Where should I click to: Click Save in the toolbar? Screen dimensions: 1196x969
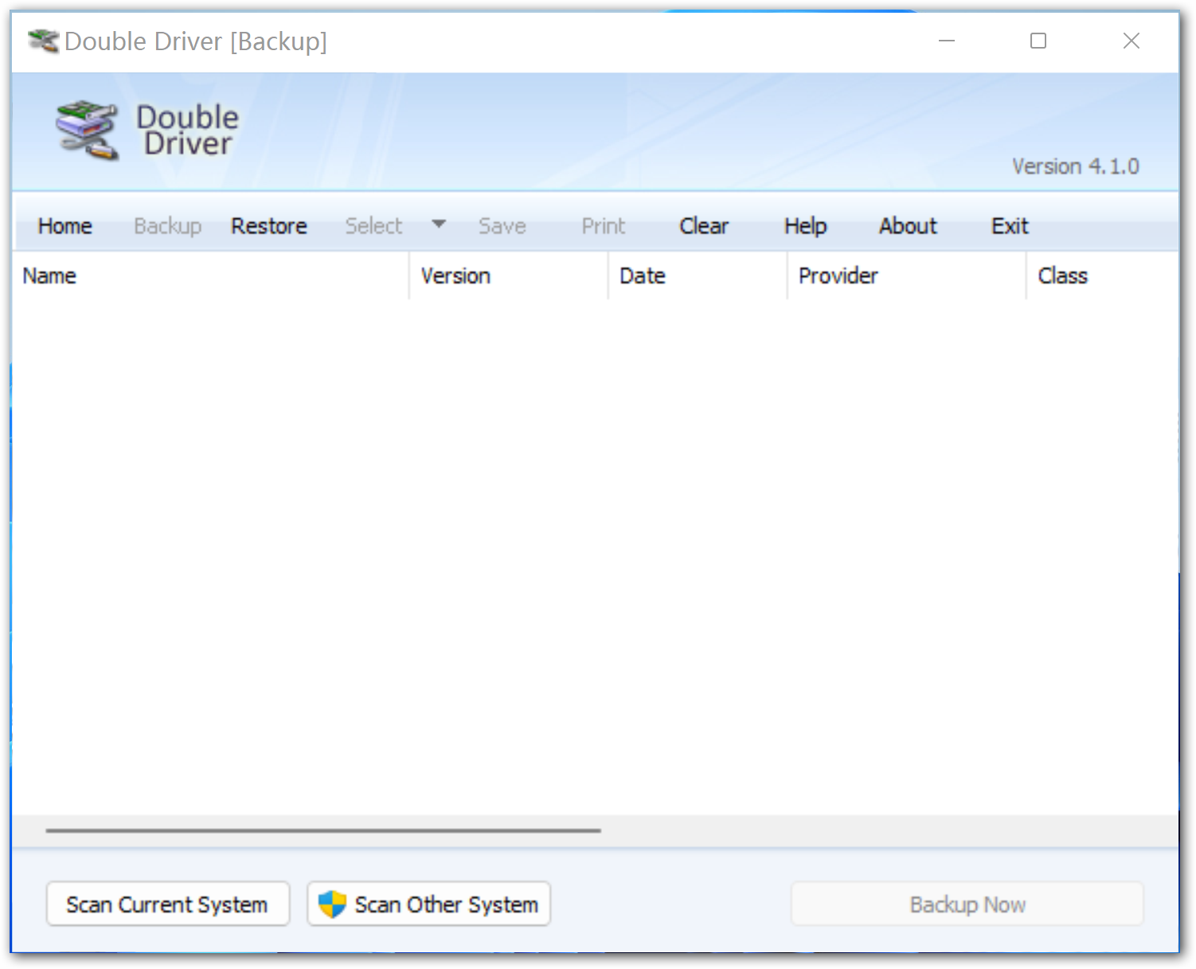coord(502,226)
